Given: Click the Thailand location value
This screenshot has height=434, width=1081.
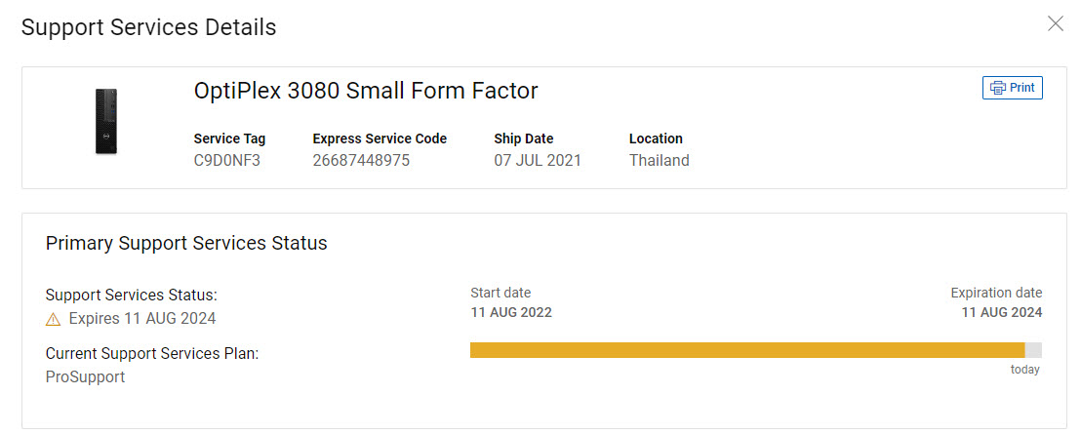Looking at the screenshot, I should [659, 160].
